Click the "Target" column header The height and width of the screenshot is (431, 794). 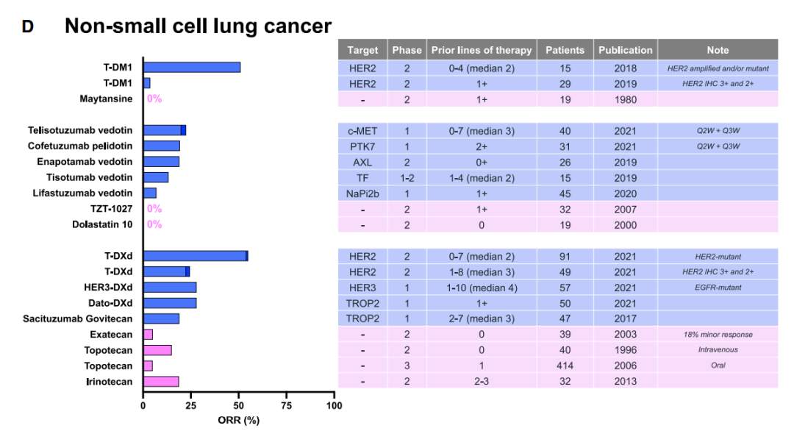[362, 50]
